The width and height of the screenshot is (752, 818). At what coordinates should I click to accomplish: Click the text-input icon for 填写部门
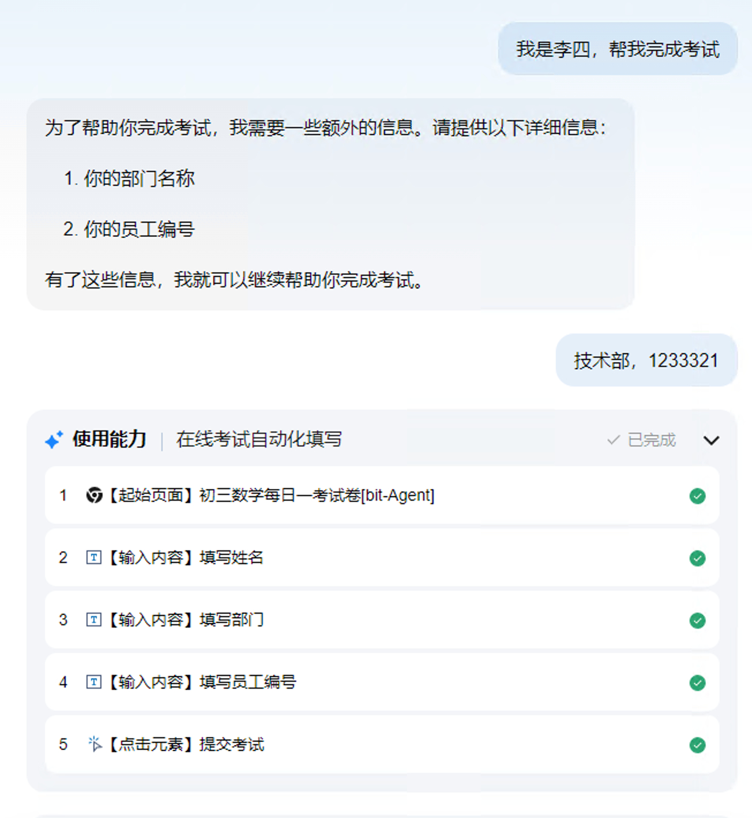pyautogui.click(x=93, y=620)
